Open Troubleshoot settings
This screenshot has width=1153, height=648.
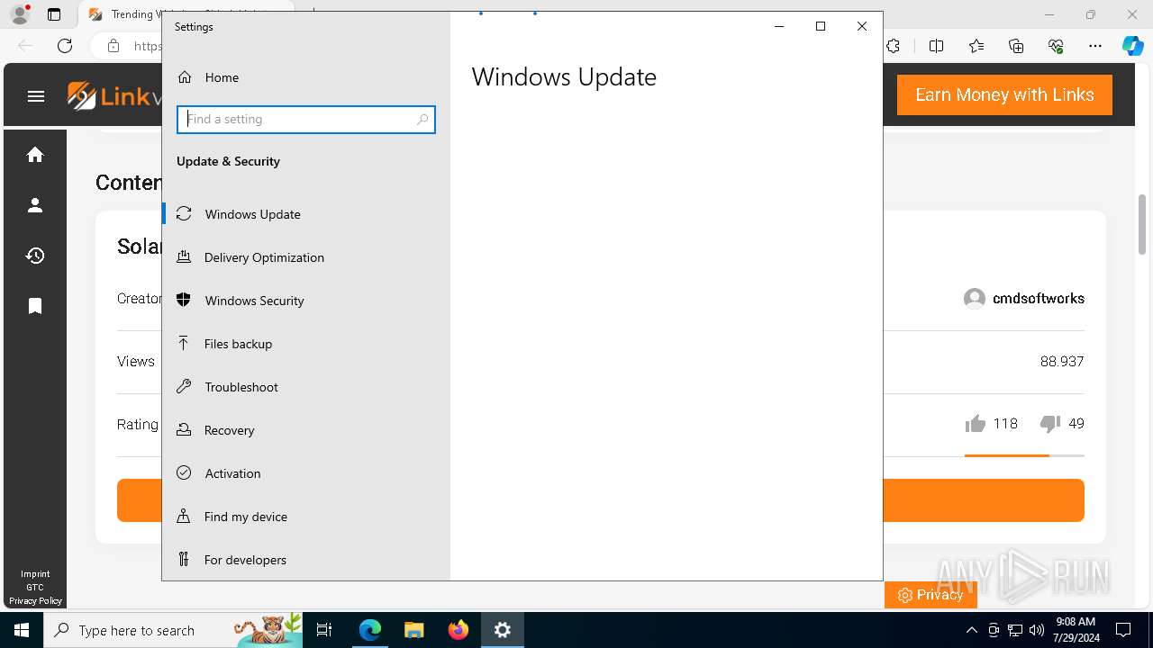[306, 387]
